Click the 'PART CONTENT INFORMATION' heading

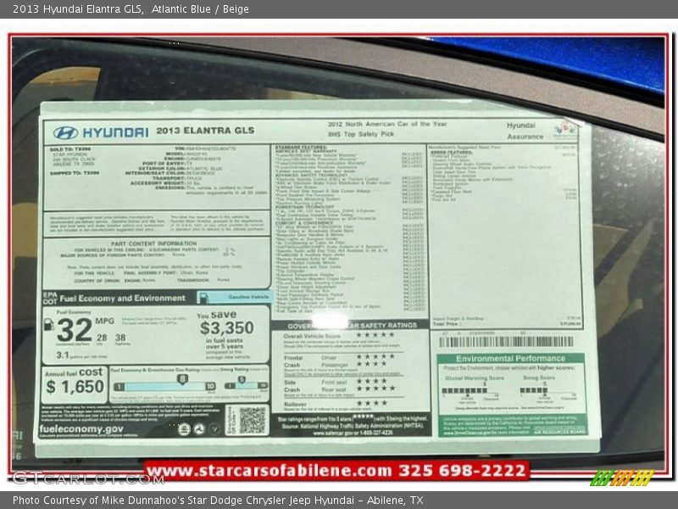point(153,243)
